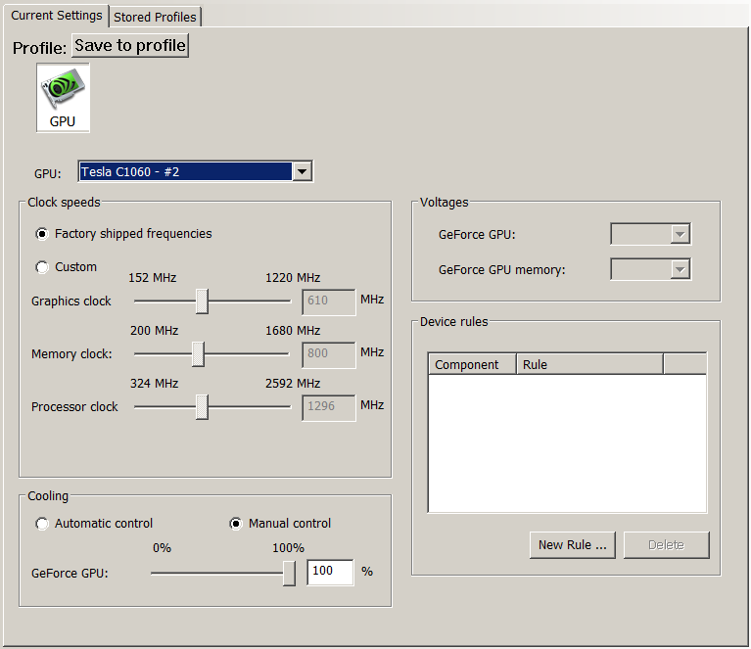Enable Automatic control cooling

pos(42,524)
